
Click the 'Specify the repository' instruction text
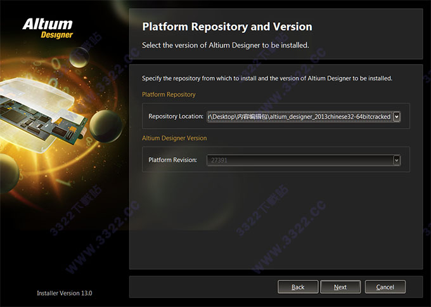(x=267, y=79)
